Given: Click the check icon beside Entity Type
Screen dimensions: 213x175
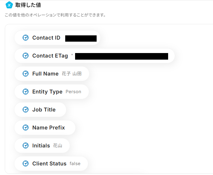Looking at the screenshot, I should pyautogui.click(x=26, y=92).
